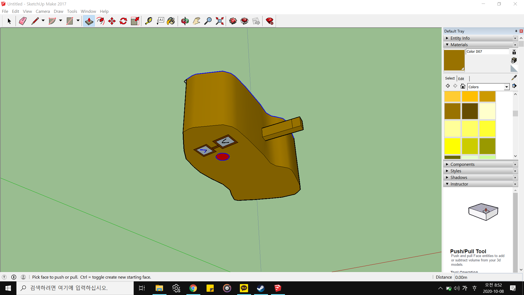This screenshot has width=524, height=295.
Task: Close the Shadows panel
Action: click(x=515, y=178)
